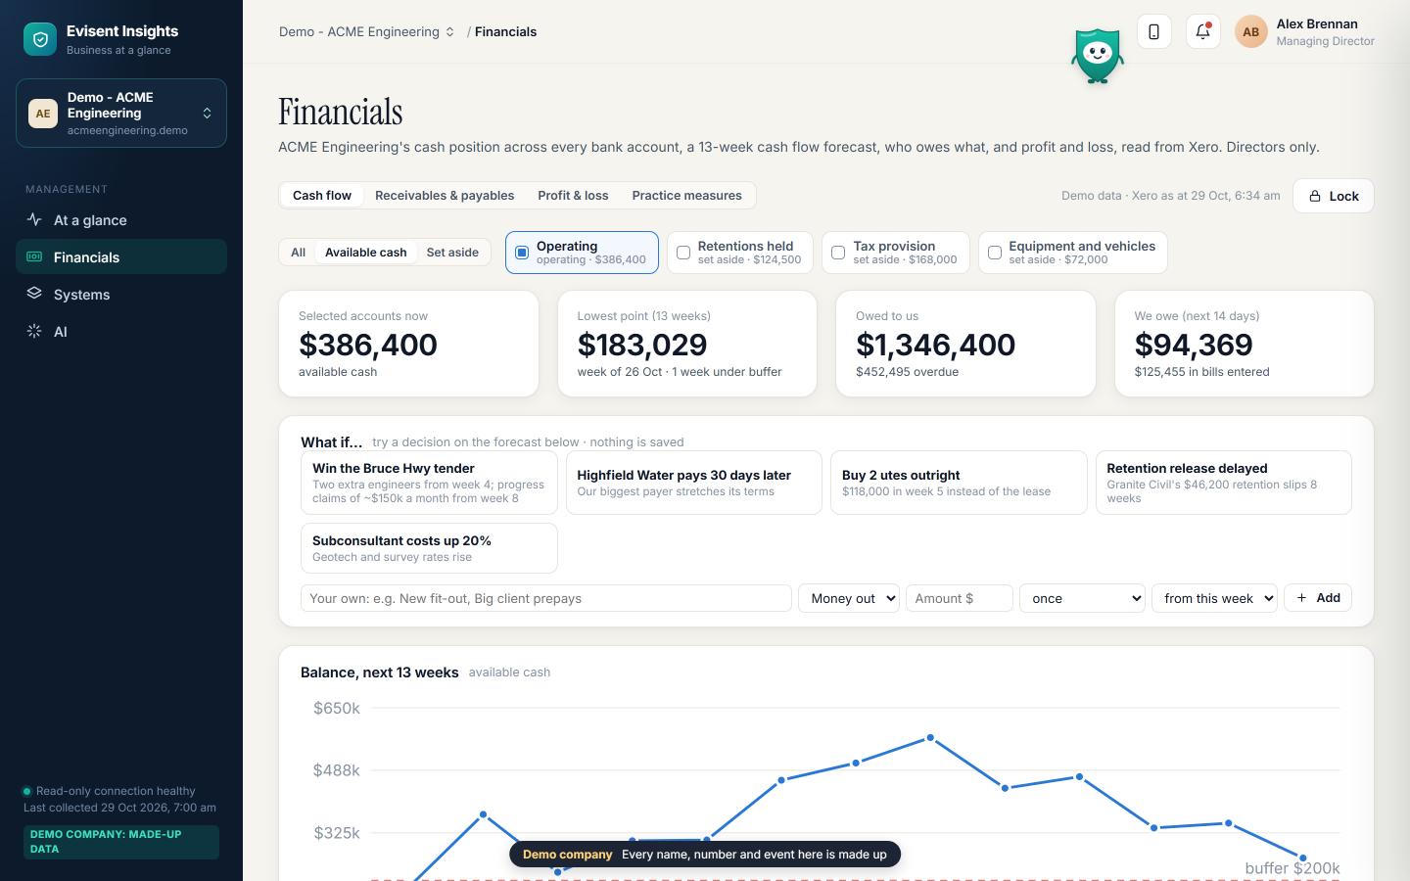1410x881 pixels.
Task: Click the Financials banknote icon in sidebar
Action: pos(34,257)
